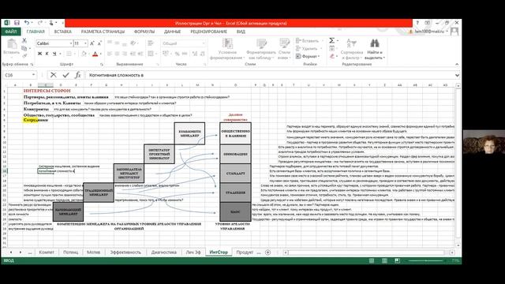Viewport: 505px width, 284px height.
Task: Click the Ribbon Display Options icon
Action: pos(428,23)
